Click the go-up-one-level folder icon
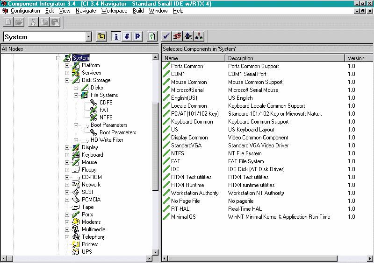The height and width of the screenshot is (263, 374). click(101, 36)
